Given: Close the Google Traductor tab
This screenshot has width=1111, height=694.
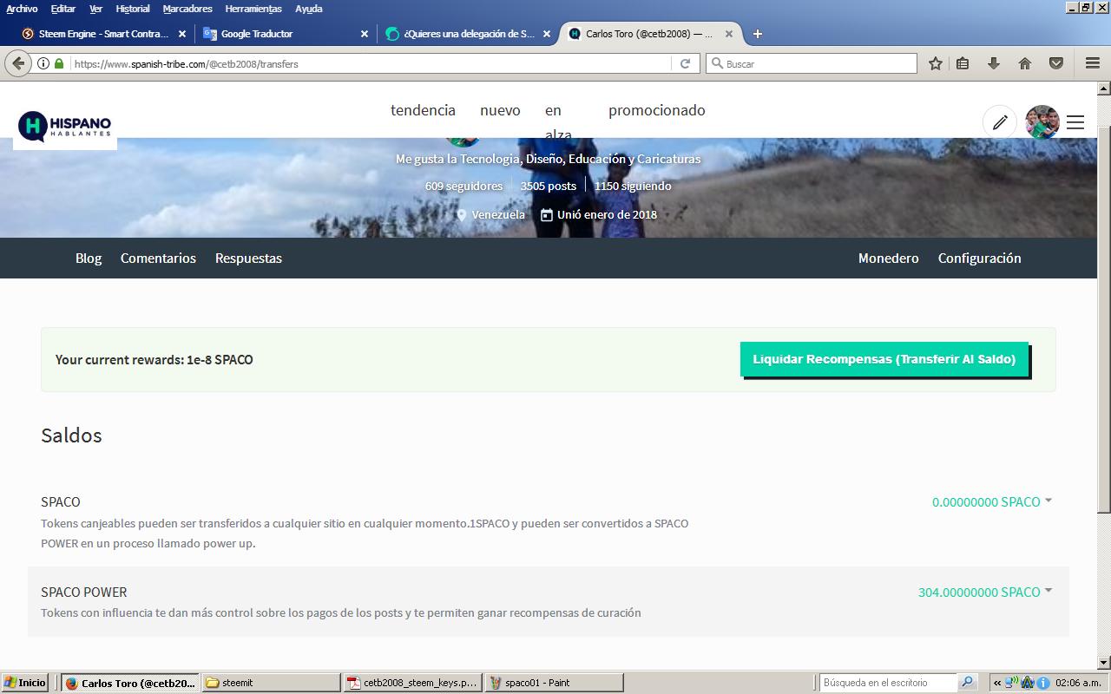Looking at the screenshot, I should pos(365,34).
